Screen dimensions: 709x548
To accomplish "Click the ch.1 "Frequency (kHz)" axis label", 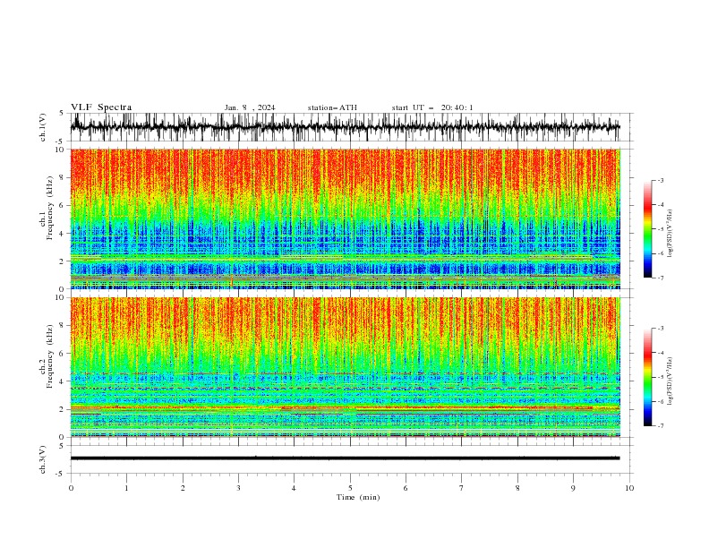I will click(x=50, y=208).
